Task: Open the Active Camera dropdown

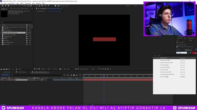Action: point(85,69)
